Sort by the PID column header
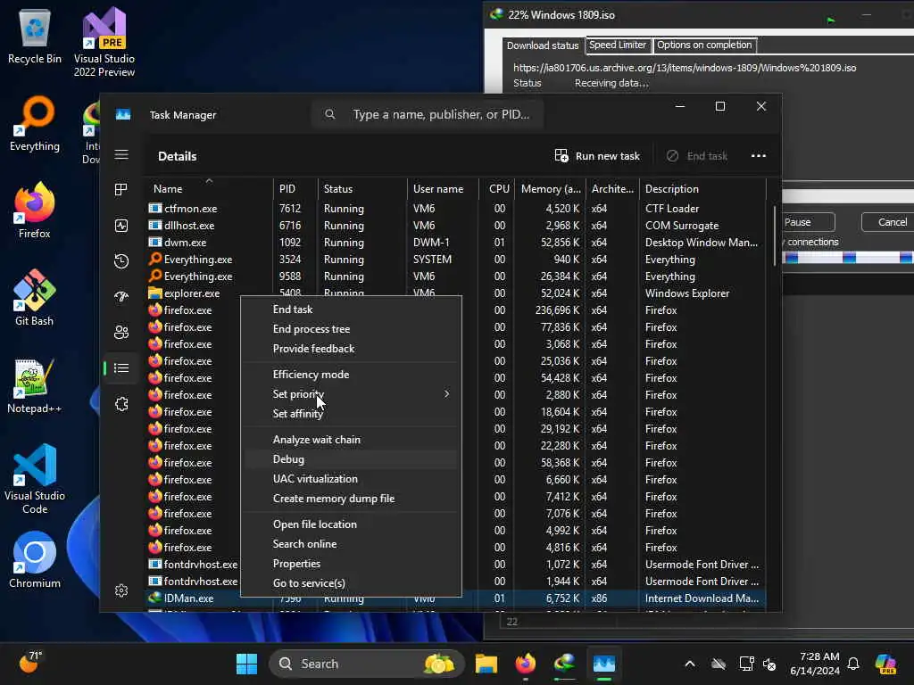 [295, 188]
